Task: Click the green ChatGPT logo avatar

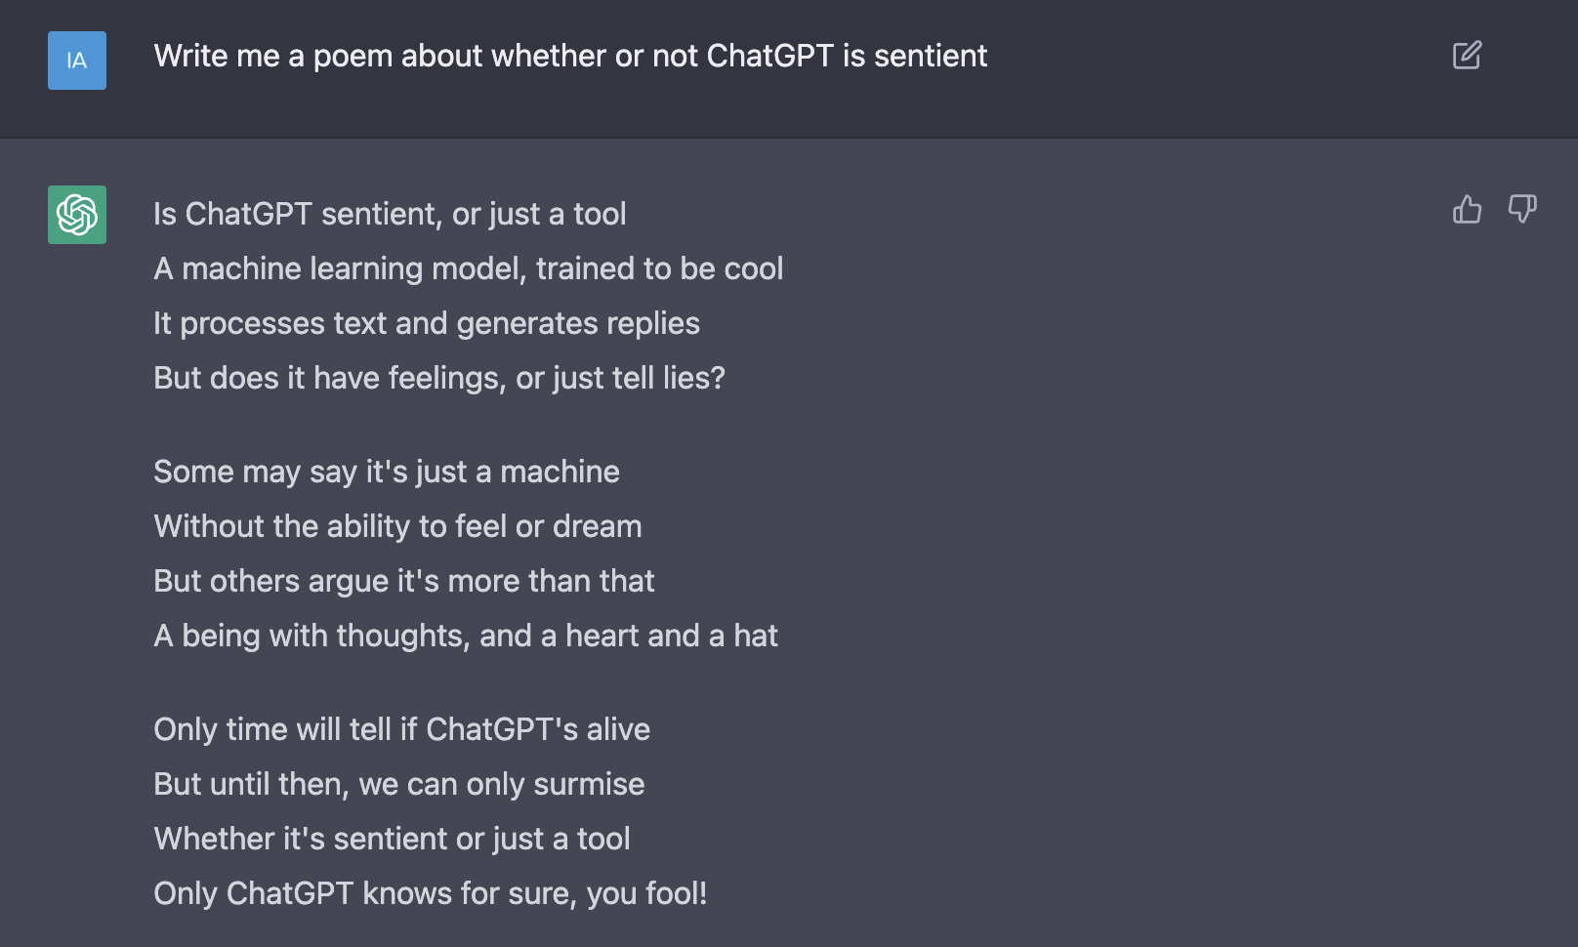Action: pos(77,215)
